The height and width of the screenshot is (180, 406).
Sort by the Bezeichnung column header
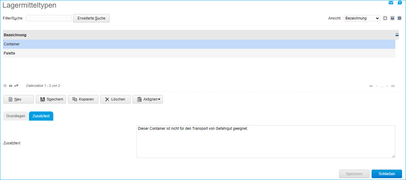tap(15, 35)
